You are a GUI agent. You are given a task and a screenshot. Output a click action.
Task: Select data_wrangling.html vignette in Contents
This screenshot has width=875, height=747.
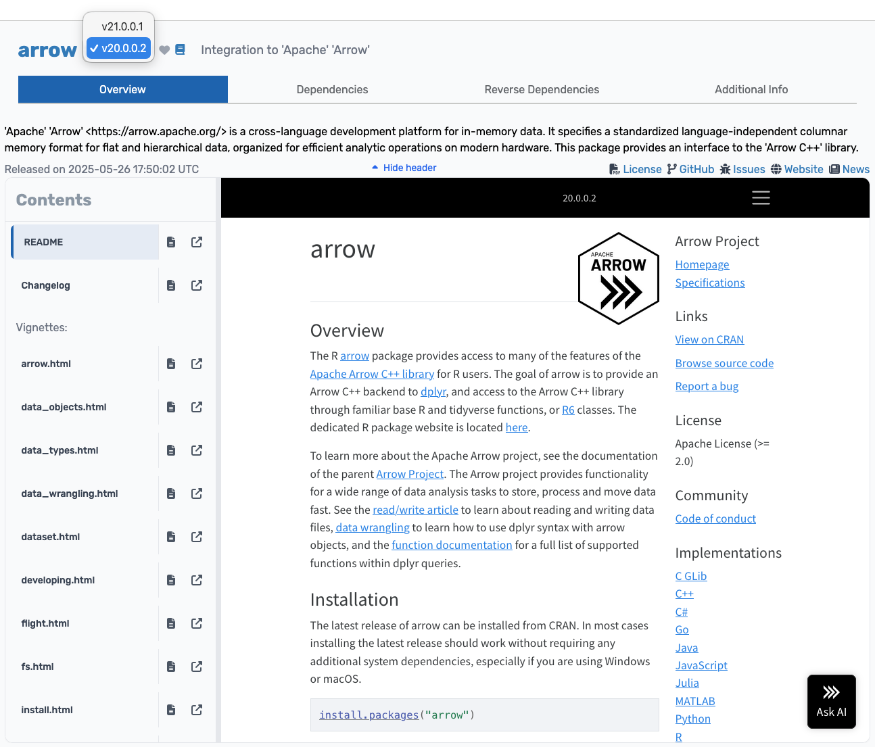click(70, 493)
